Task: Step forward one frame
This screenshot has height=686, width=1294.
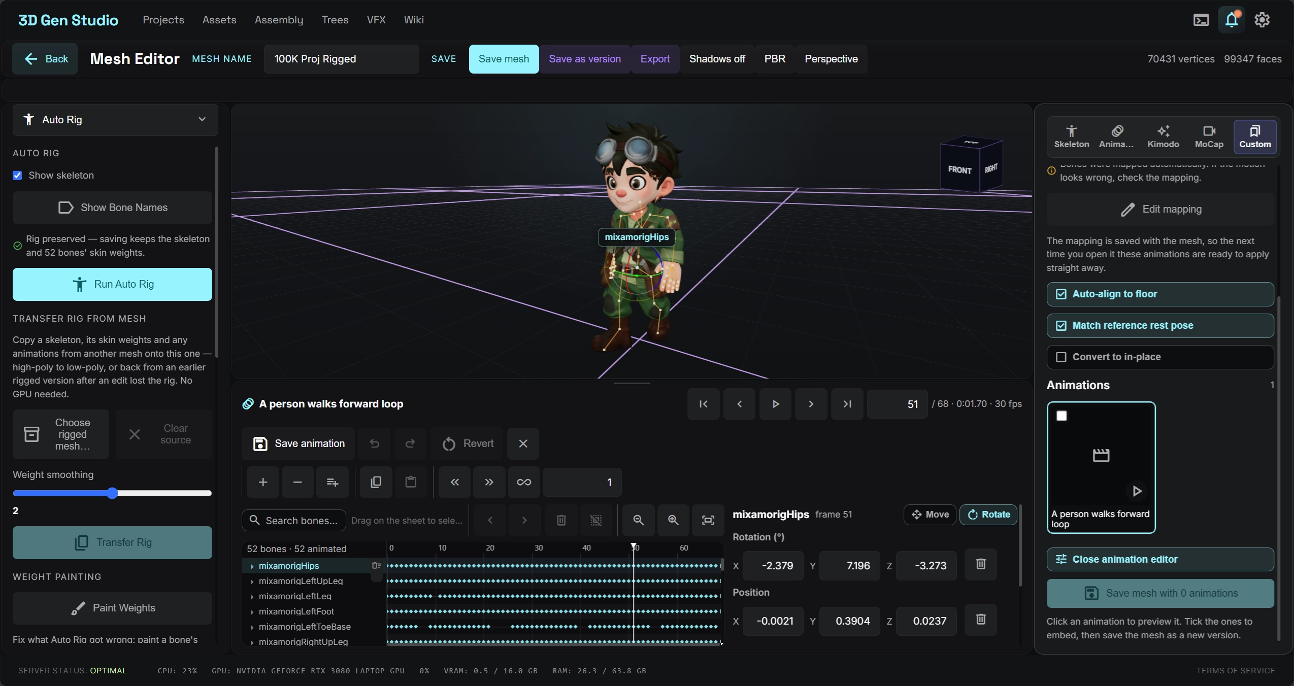Action: [x=811, y=404]
